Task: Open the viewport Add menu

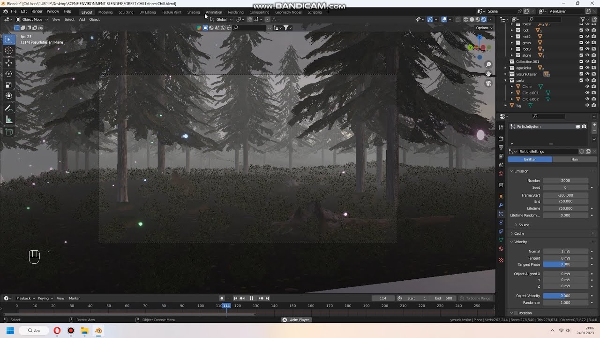Action: pyautogui.click(x=82, y=19)
